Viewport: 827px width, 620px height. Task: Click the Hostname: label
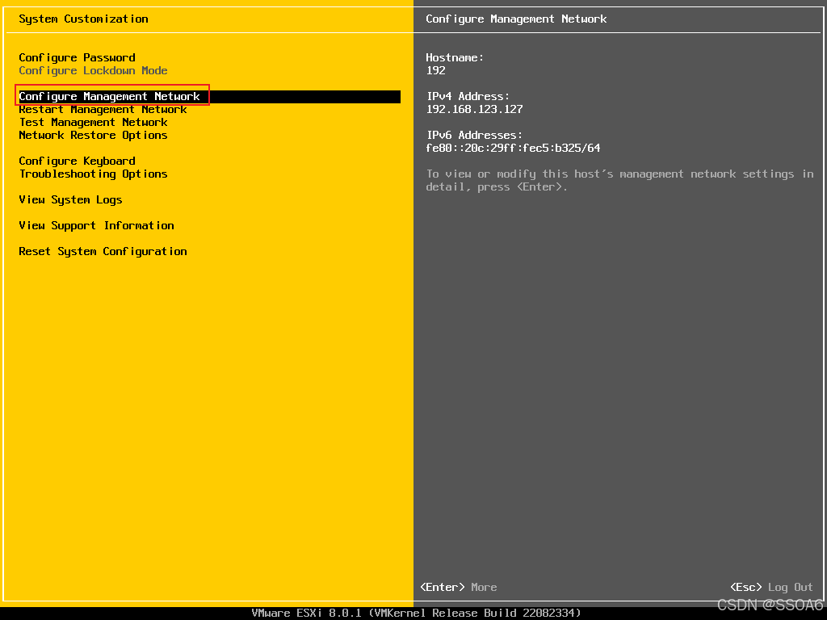coord(455,57)
